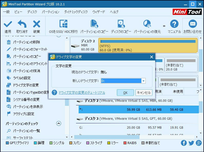Open the Twitter icon
The height and width of the screenshot is (152, 204).
[191, 143]
